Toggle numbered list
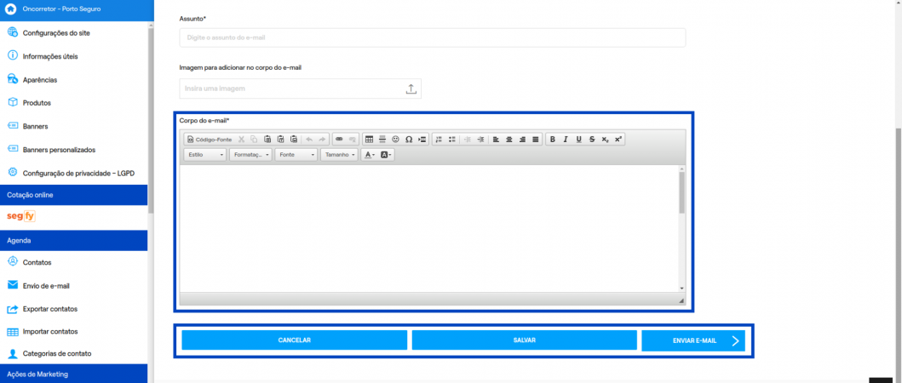The height and width of the screenshot is (383, 902). click(439, 140)
